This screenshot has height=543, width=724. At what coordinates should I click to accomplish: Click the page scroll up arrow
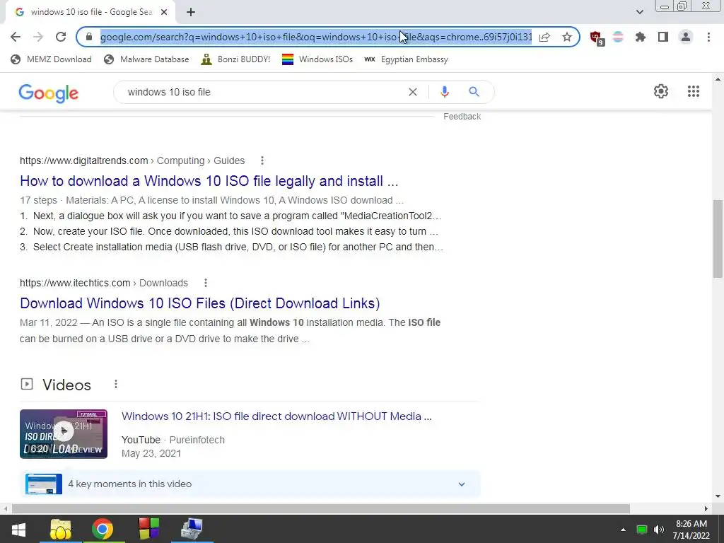tap(718, 79)
